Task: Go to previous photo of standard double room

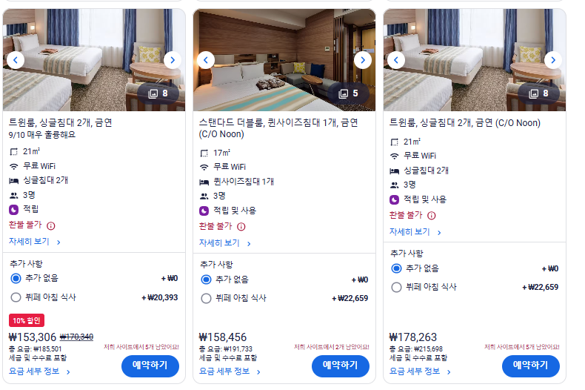Action: pyautogui.click(x=206, y=60)
